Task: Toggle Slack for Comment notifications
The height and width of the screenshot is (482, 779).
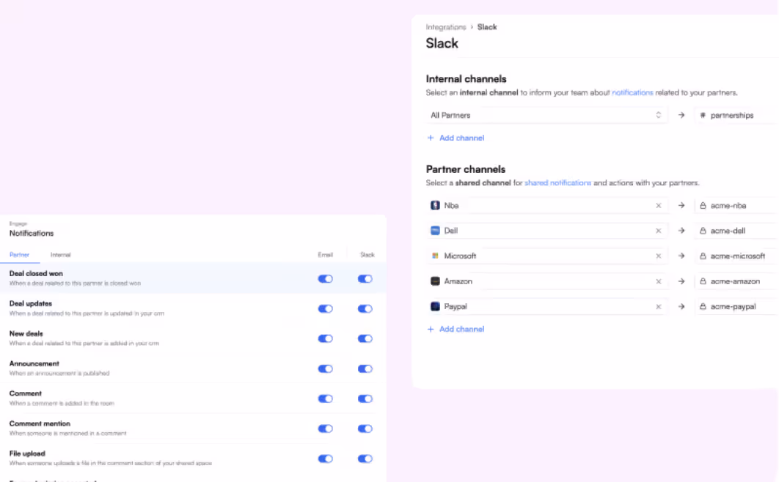Action: tap(365, 398)
